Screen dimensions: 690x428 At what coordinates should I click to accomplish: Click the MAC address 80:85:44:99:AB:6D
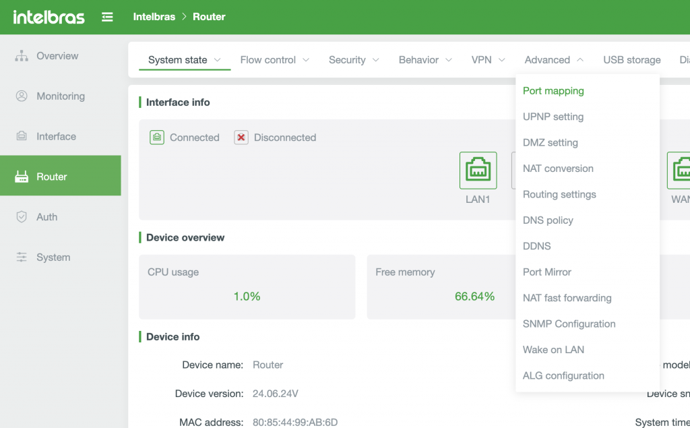point(295,422)
